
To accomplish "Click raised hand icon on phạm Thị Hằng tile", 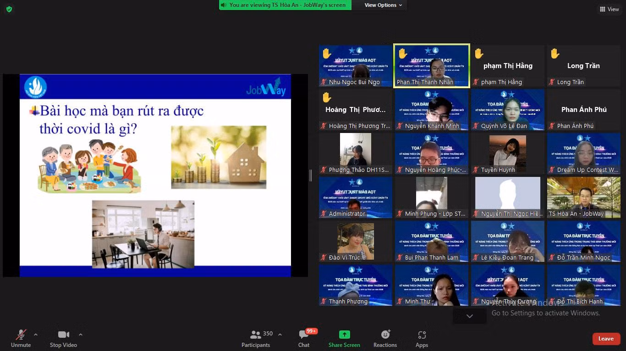I will pos(479,53).
